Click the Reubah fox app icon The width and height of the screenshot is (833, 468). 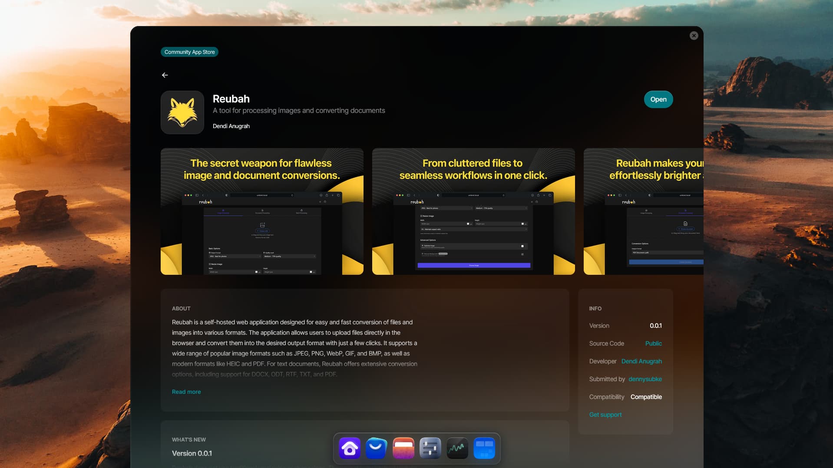tap(182, 112)
